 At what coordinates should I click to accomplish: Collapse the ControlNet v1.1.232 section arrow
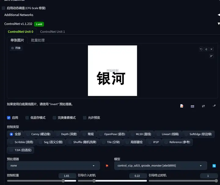218,24
